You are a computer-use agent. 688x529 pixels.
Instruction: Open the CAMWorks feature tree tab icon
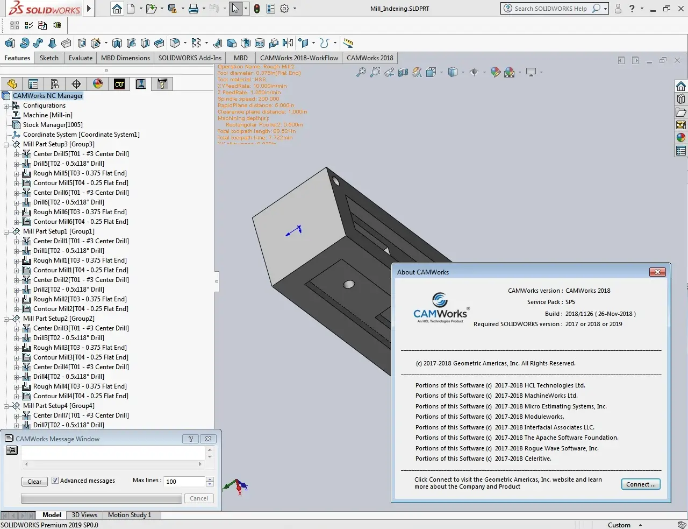tap(119, 84)
